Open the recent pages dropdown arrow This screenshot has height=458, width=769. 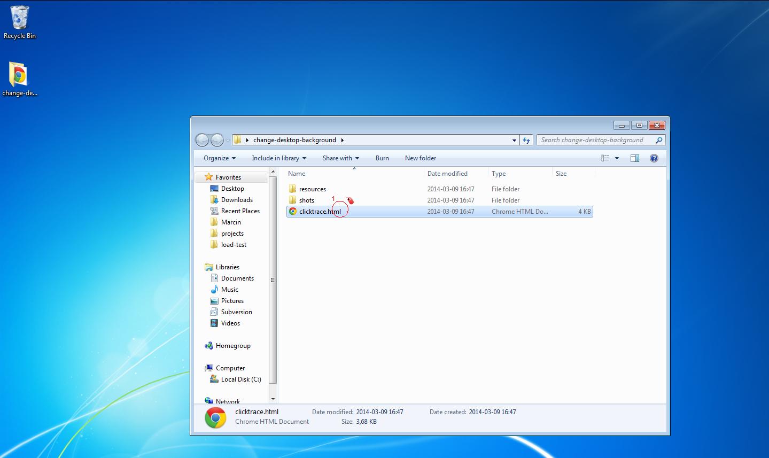coord(228,141)
